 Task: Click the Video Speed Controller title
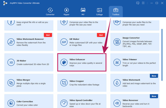[x=81, y=100]
